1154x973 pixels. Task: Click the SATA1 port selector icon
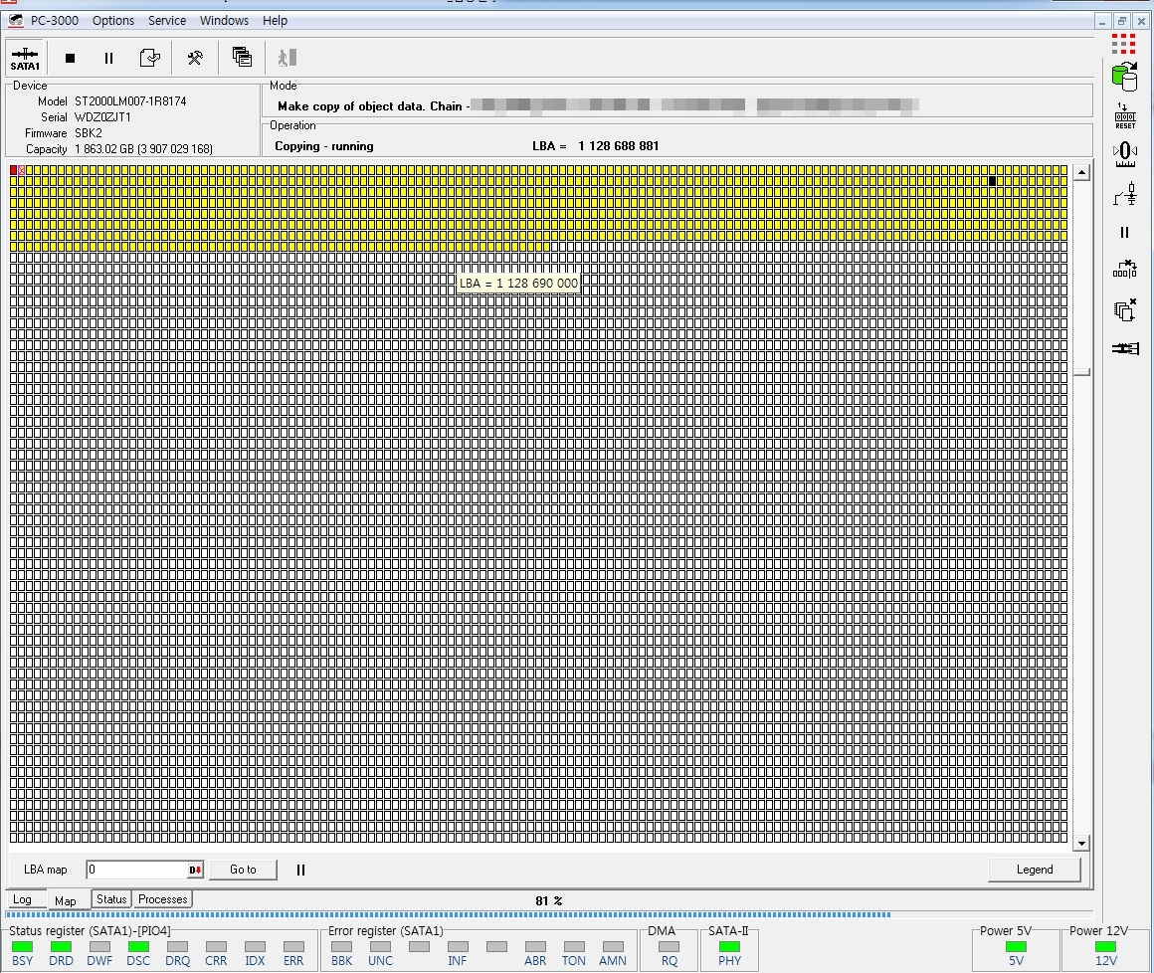(x=25, y=59)
